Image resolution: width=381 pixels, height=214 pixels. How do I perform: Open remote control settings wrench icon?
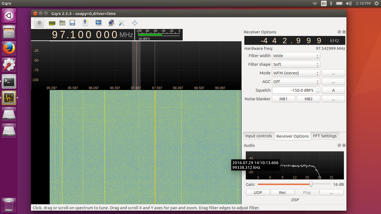tap(121, 23)
